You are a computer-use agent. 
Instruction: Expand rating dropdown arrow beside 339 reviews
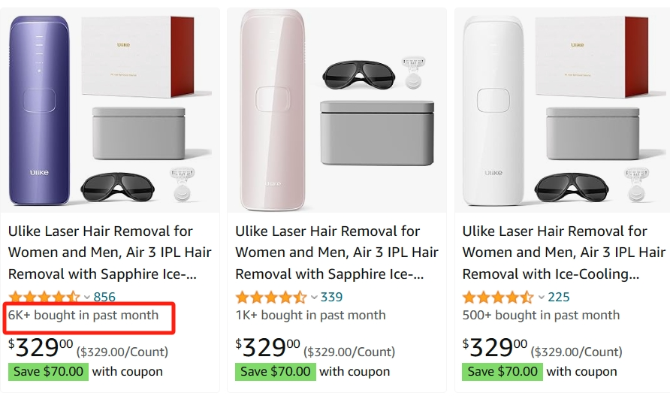tap(314, 298)
